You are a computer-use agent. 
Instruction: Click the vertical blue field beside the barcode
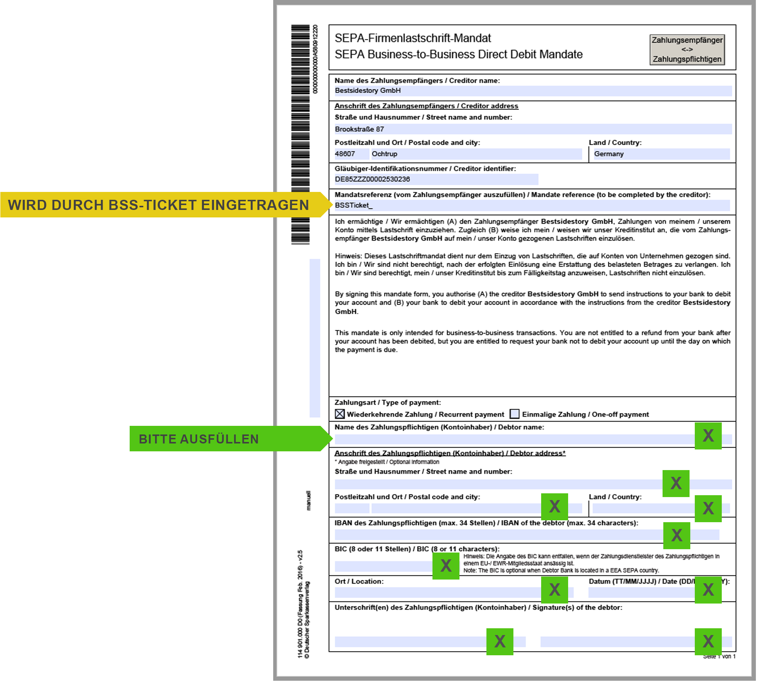(316, 339)
